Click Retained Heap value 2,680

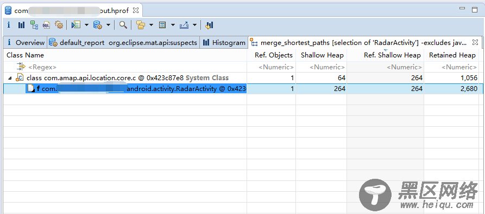(x=469, y=89)
